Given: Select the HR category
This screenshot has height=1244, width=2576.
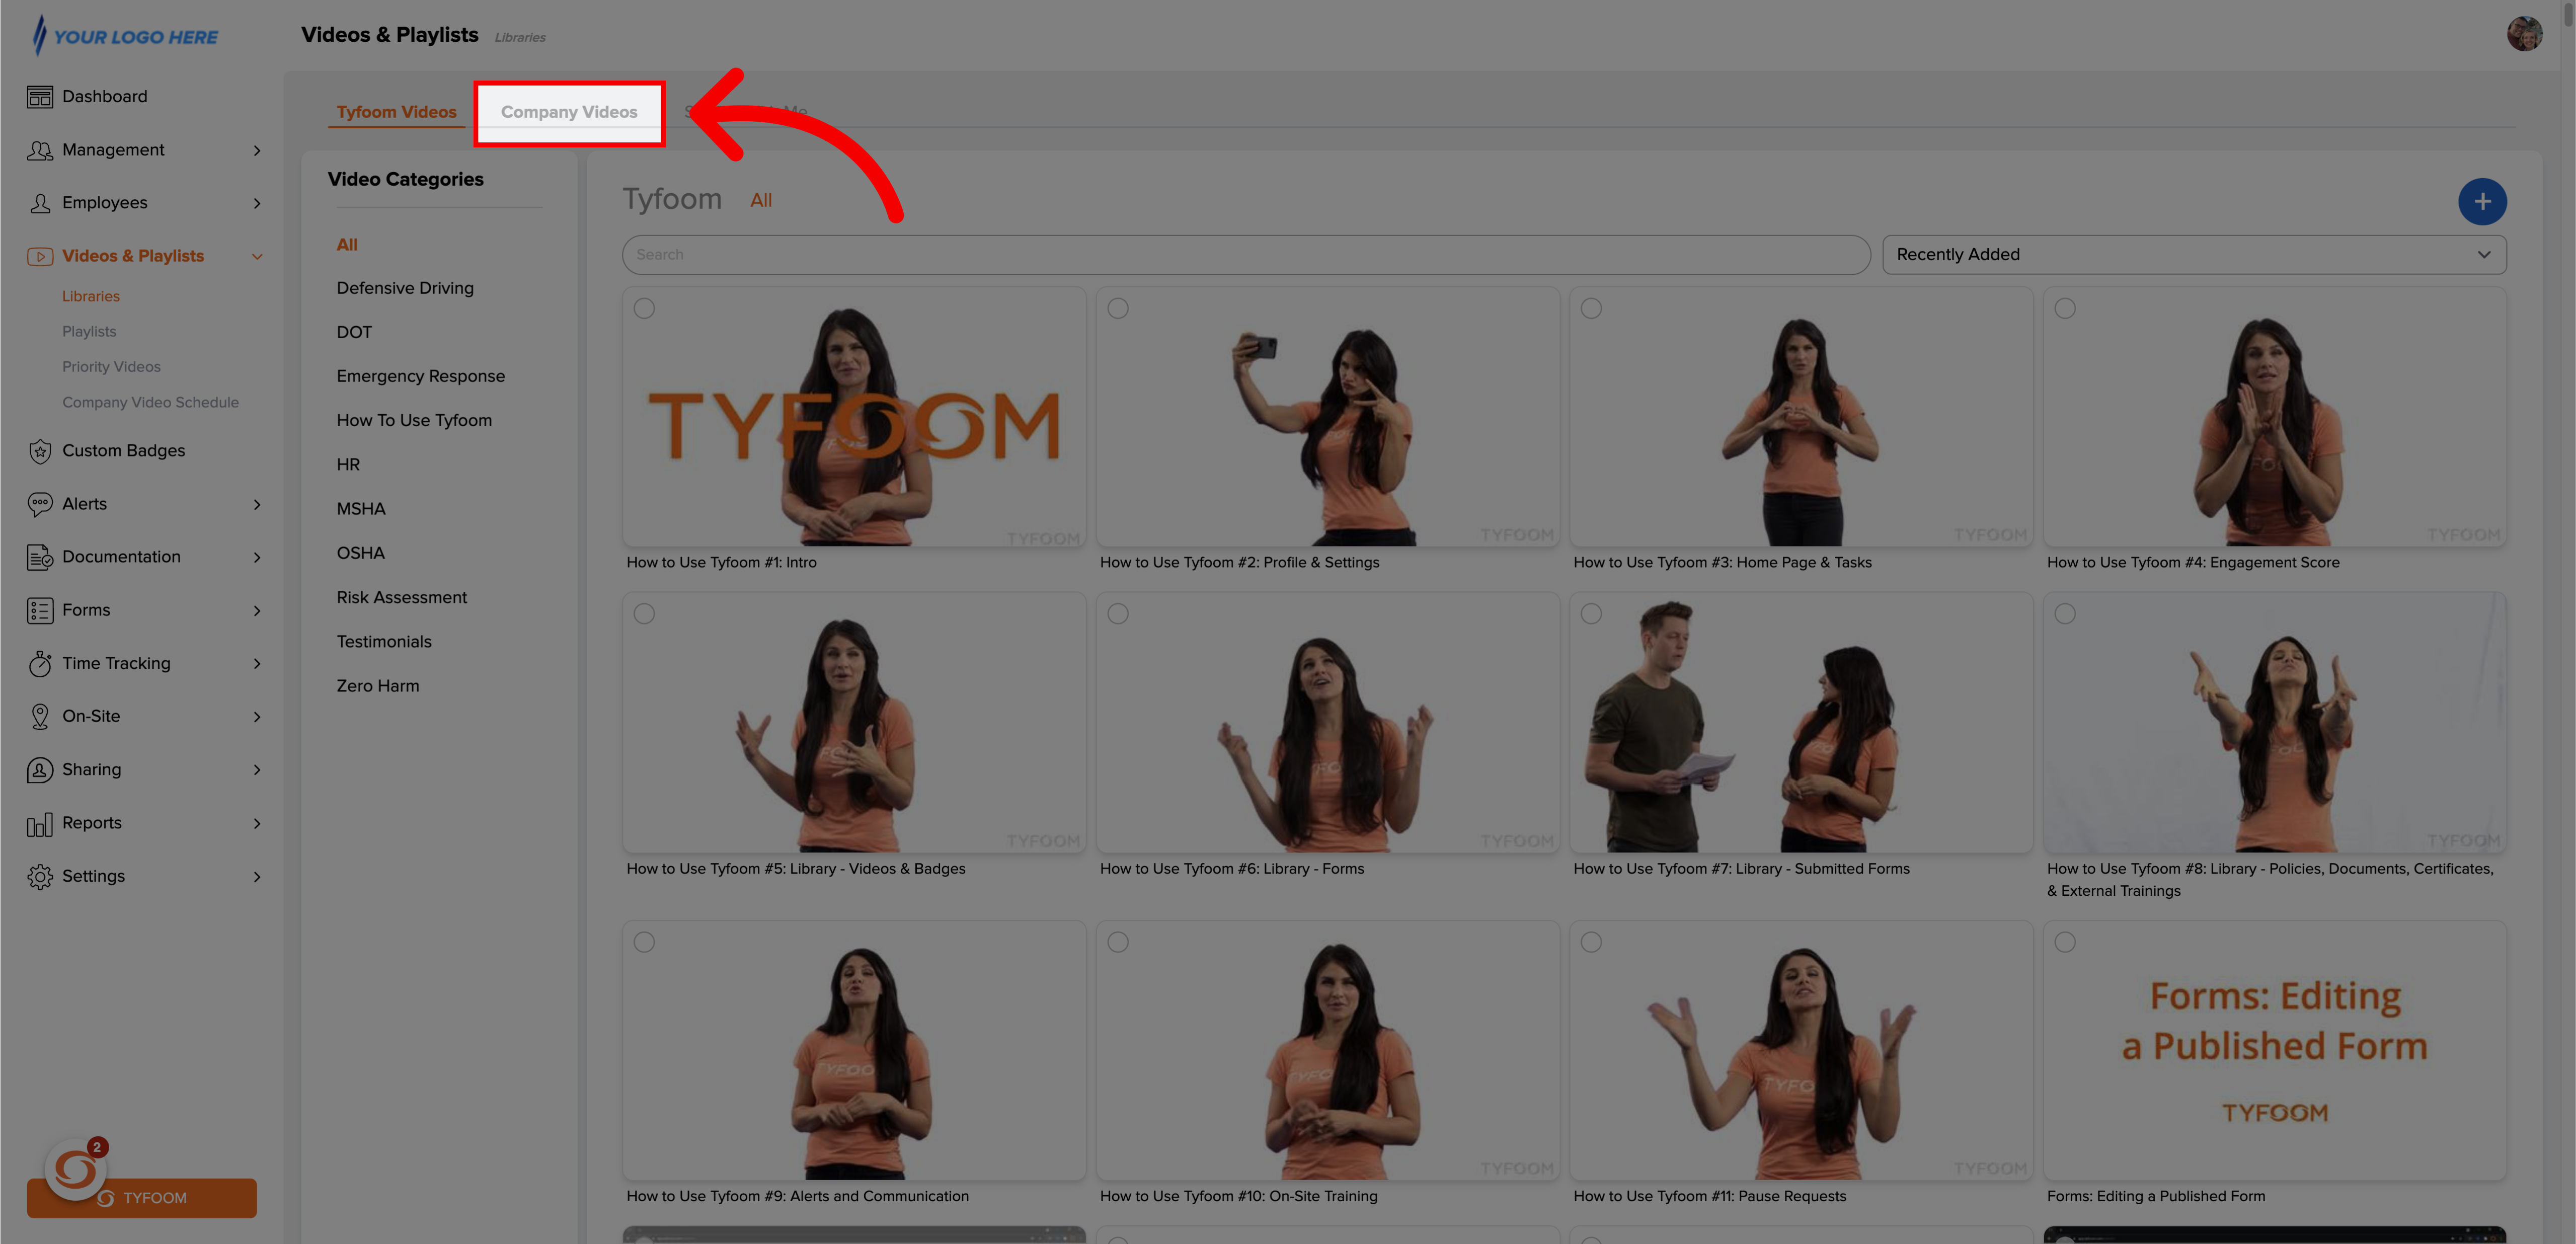Looking at the screenshot, I should (348, 465).
